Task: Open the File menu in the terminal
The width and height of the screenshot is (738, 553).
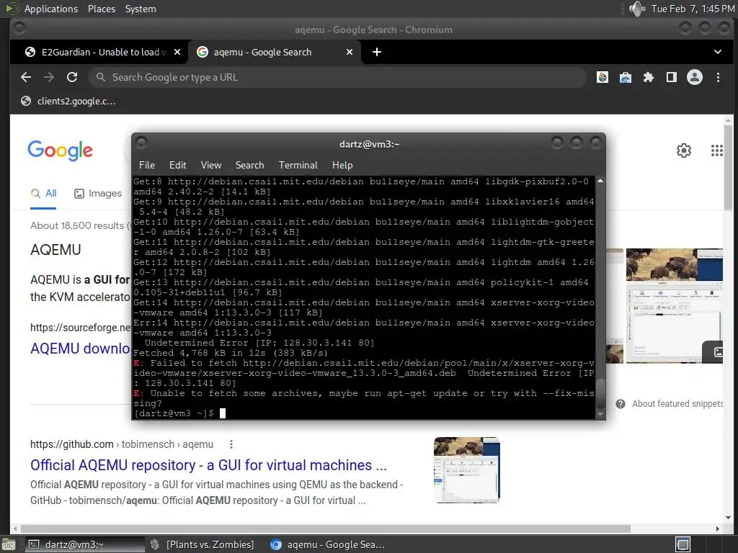Action: [x=147, y=165]
